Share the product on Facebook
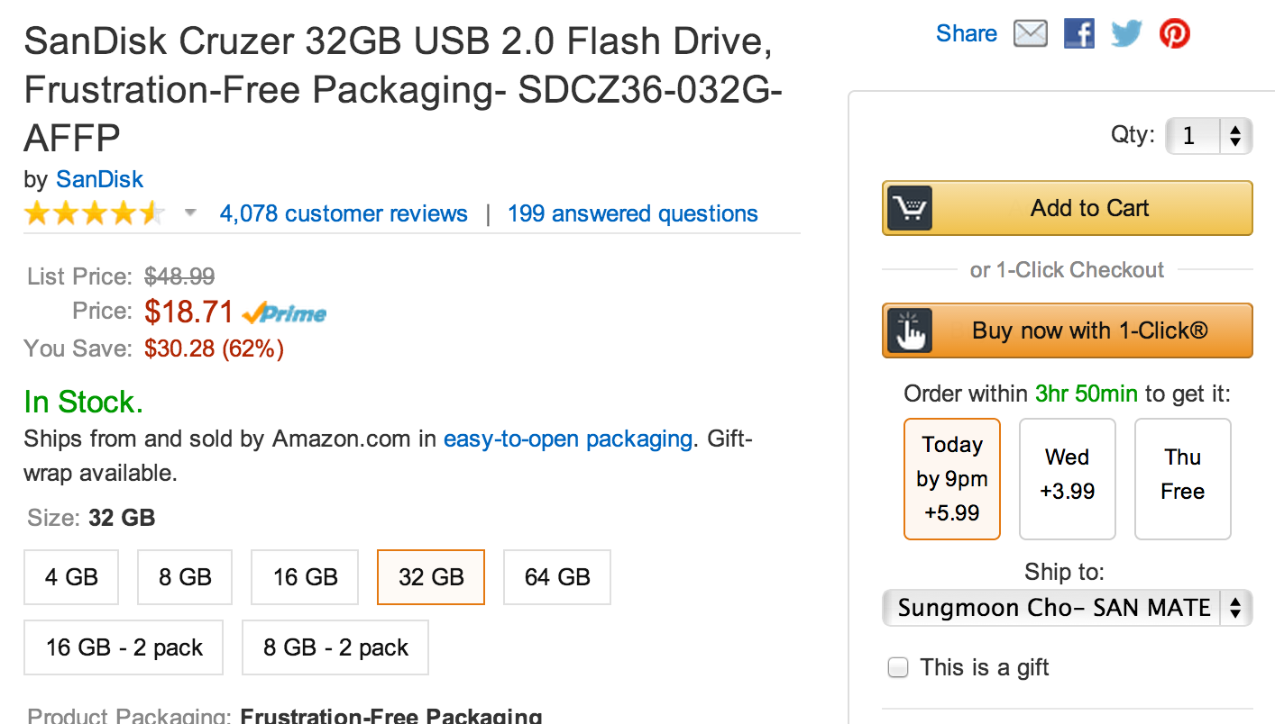 click(1078, 34)
